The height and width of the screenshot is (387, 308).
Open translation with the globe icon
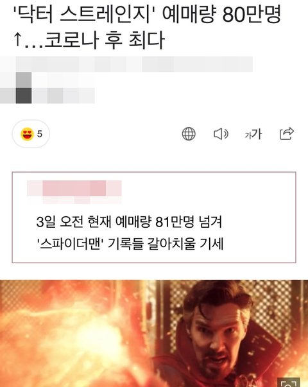click(189, 134)
